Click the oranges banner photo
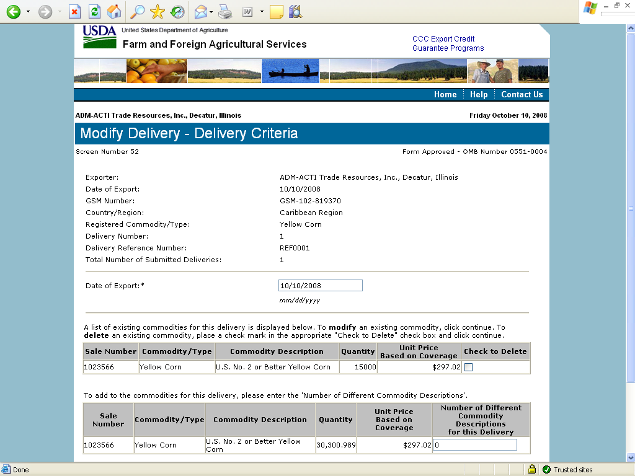Image resolution: width=635 pixels, height=476 pixels. coord(157,71)
